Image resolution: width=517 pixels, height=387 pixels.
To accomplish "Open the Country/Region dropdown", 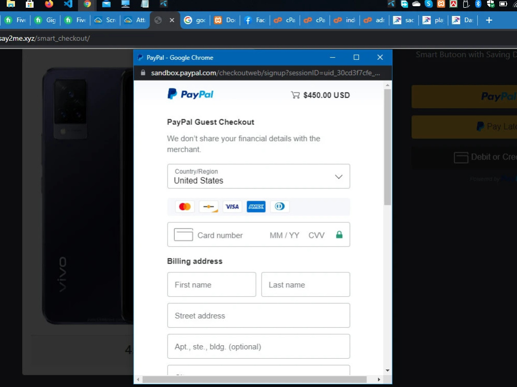I will pyautogui.click(x=258, y=176).
